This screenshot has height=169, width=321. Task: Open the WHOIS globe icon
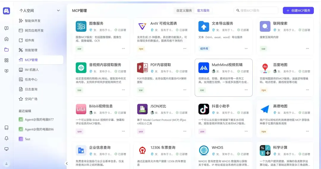tap(204, 150)
